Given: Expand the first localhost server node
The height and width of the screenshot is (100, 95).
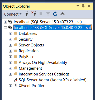Looking at the screenshot, I should click(5, 22).
